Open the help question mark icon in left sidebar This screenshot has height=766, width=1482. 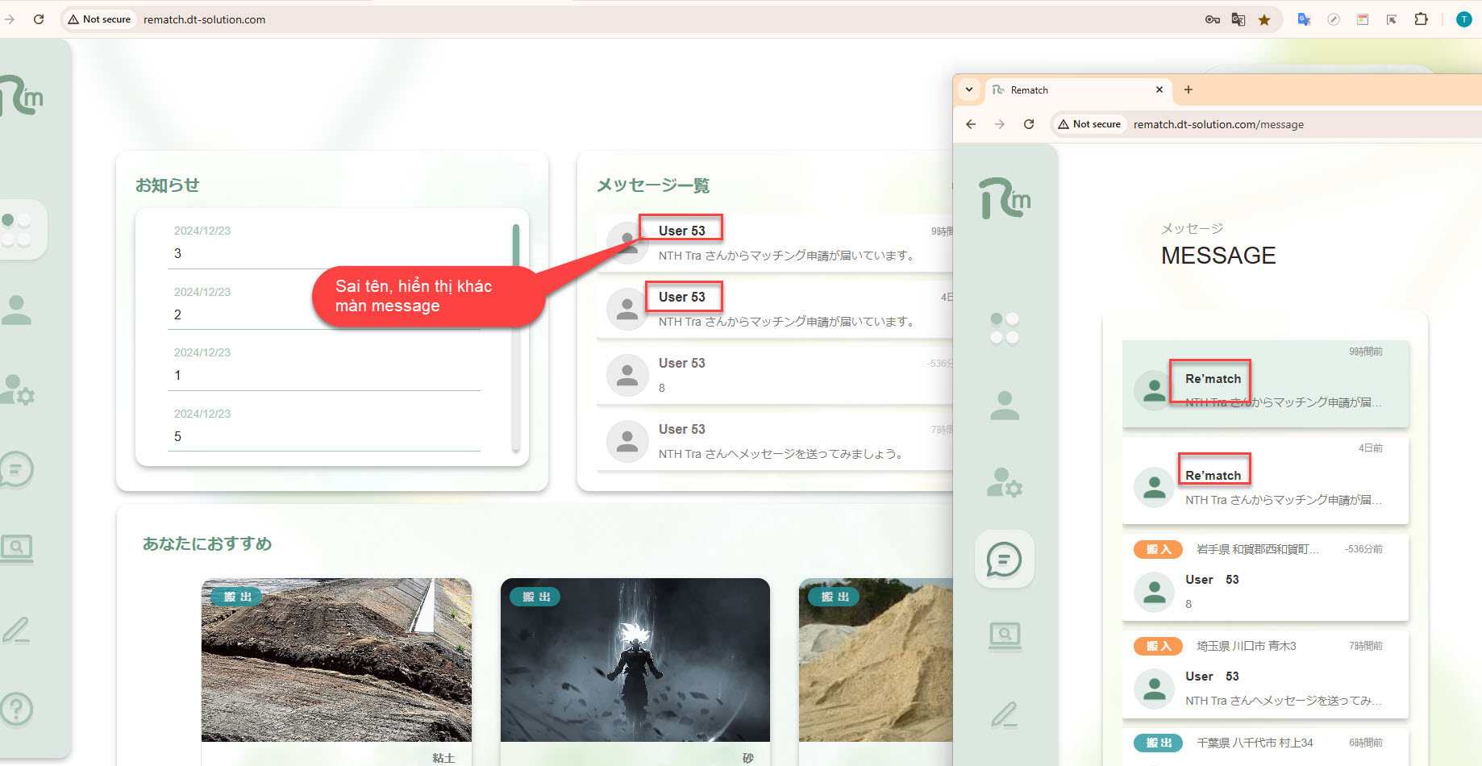coord(16,709)
